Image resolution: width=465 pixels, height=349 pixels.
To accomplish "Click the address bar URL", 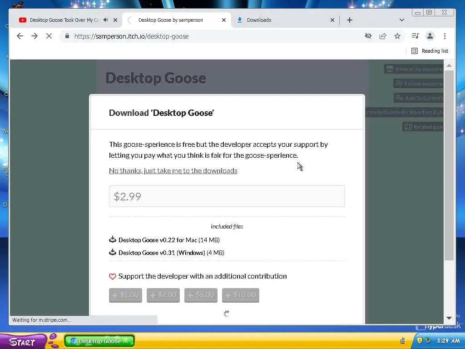I will click(x=131, y=36).
